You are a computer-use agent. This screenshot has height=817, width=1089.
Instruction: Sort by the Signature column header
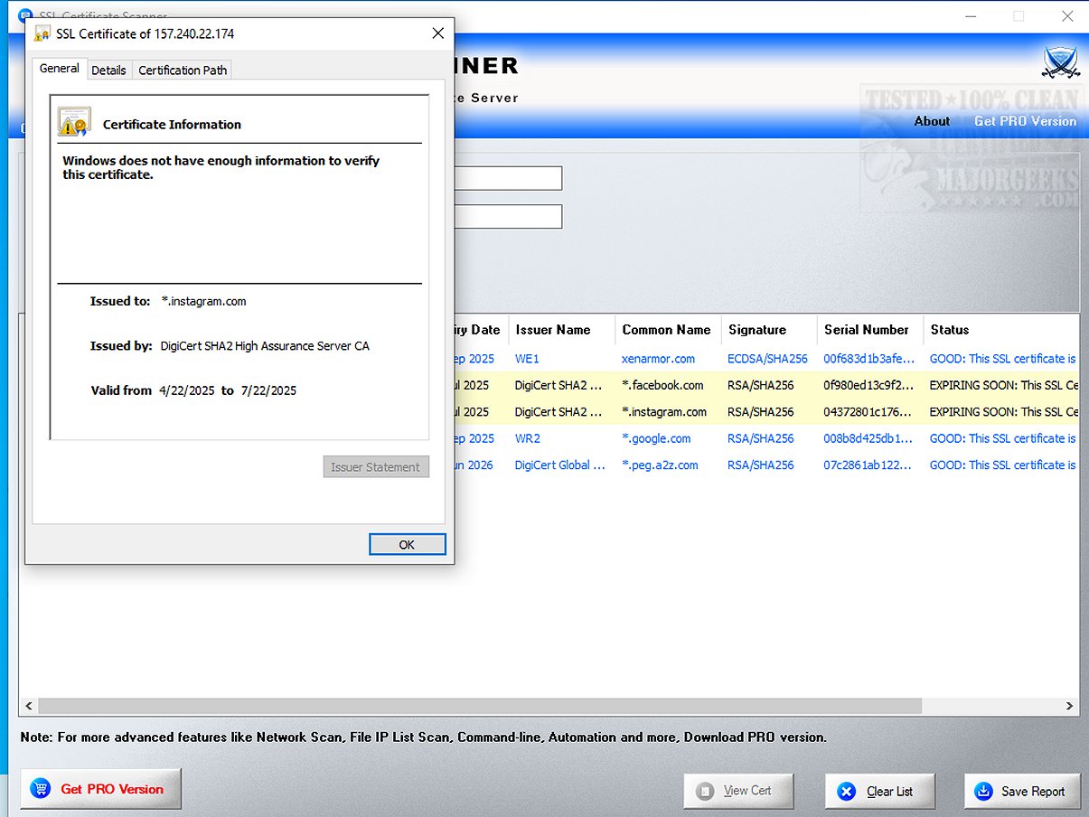(769, 330)
